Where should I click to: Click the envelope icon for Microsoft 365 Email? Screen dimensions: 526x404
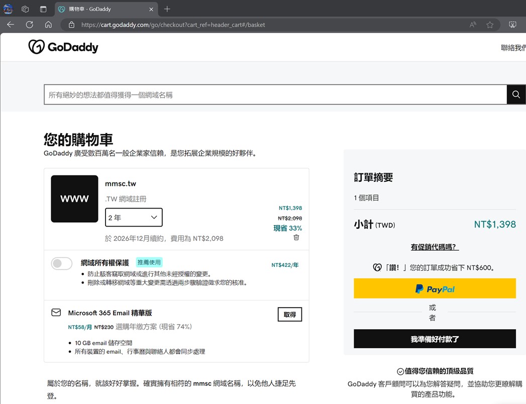point(56,313)
